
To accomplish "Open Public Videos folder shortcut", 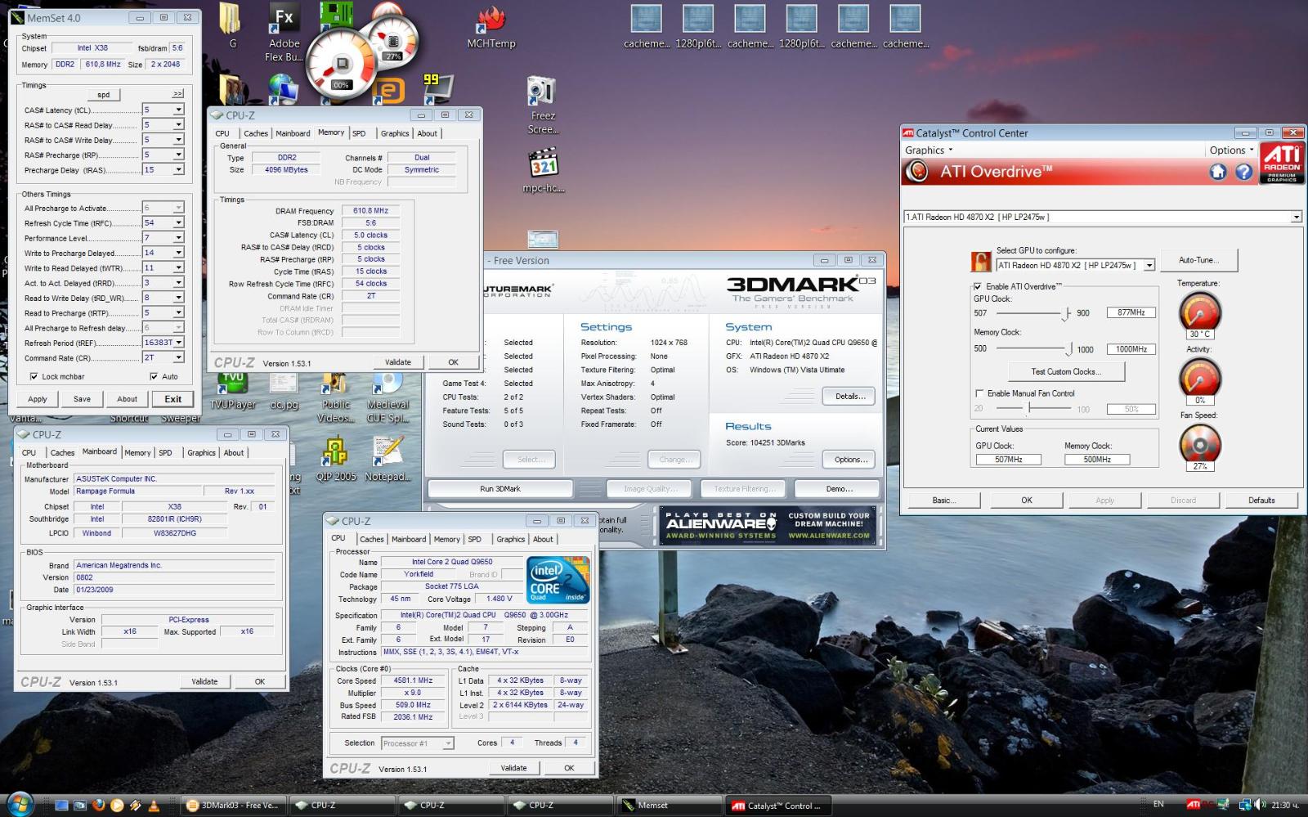I will (335, 397).
